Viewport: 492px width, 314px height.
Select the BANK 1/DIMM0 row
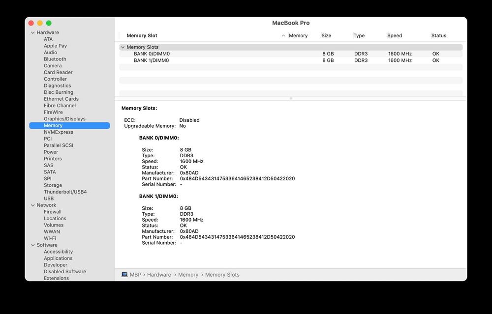click(x=291, y=60)
